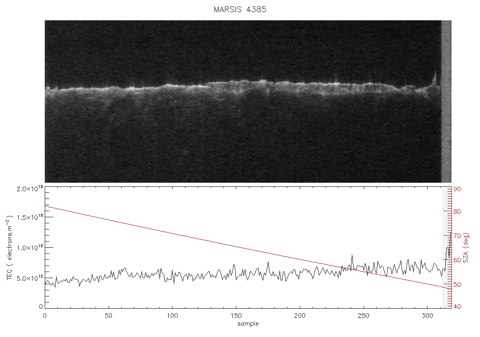
Task: Click the 1.0×10^16 TEC axis tick label
Action: (30, 248)
